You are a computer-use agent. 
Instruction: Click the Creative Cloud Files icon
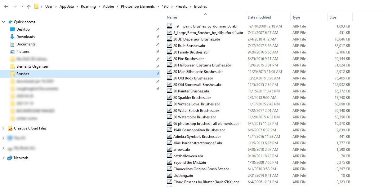click(x=10, y=128)
